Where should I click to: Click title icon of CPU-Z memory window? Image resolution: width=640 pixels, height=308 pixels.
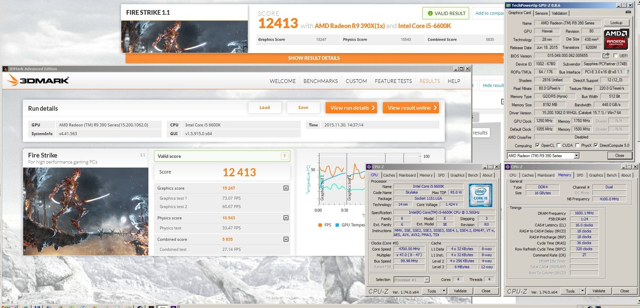(508, 167)
